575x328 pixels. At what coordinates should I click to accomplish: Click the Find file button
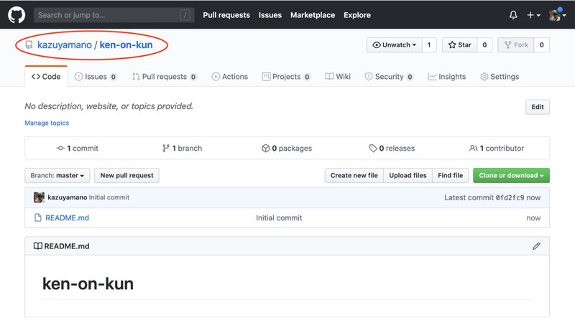[x=451, y=175]
